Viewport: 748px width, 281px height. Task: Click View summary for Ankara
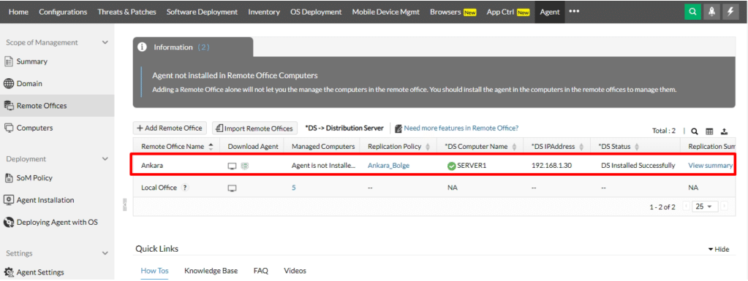[x=710, y=166]
